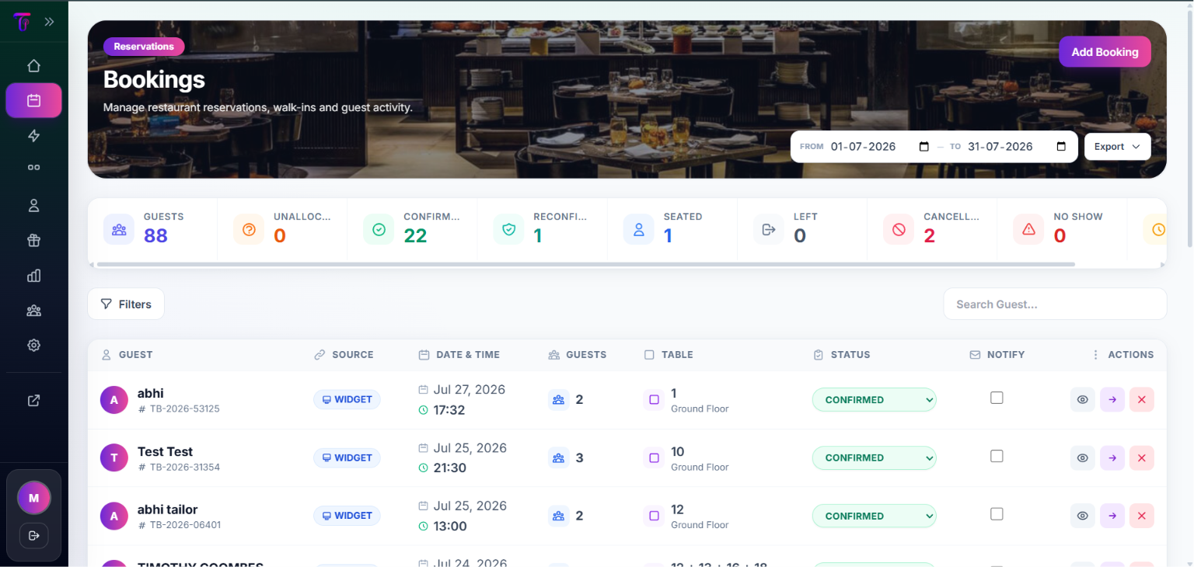The height and width of the screenshot is (567, 1194).
Task: Select the Confirmed stat card showing 22
Action: tap(412, 229)
